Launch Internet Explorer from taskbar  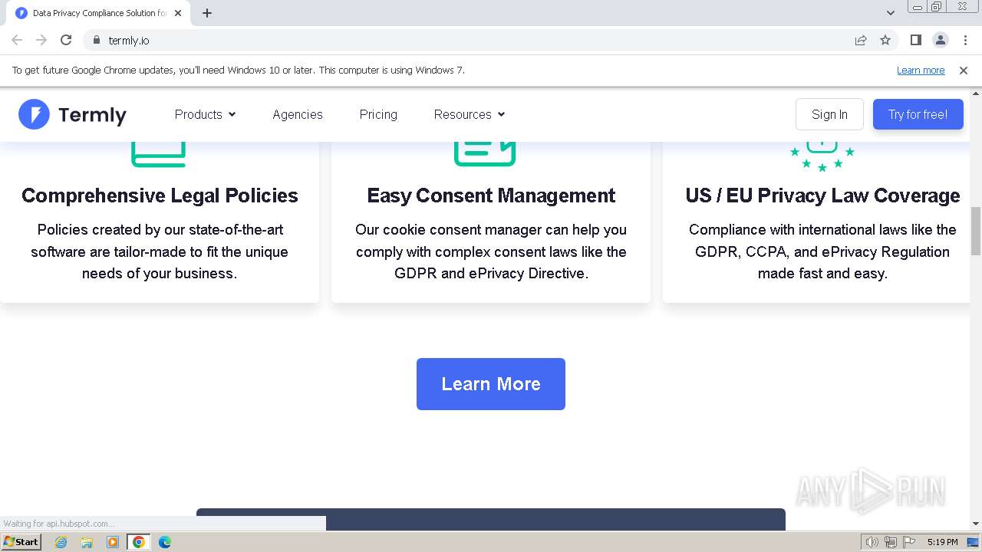tap(61, 542)
